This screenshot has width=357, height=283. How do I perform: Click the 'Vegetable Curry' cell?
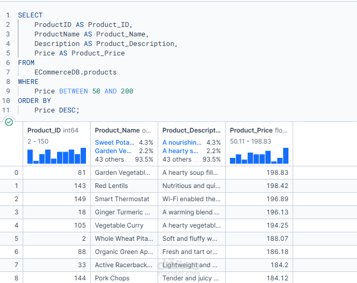(119, 225)
